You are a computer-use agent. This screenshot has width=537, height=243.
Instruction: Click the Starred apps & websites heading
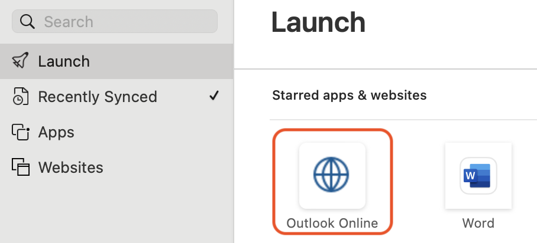coord(350,95)
